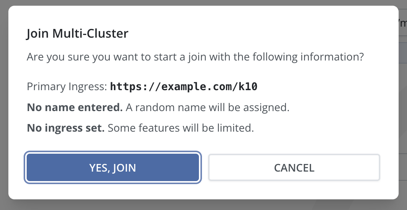
Task: Click the https://example.com/k10 URL text
Action: [x=184, y=87]
